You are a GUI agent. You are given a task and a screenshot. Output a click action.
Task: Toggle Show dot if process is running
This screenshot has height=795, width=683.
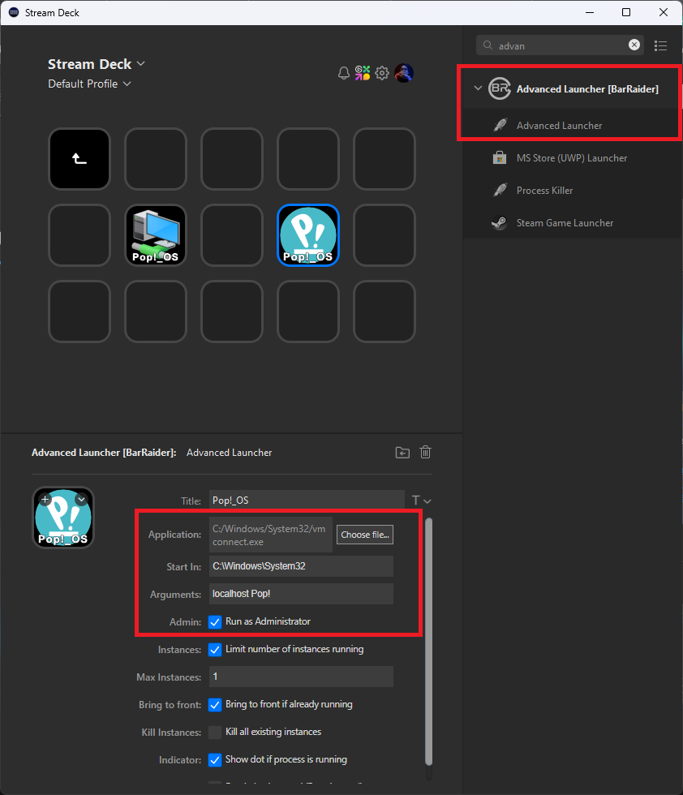[x=215, y=760]
